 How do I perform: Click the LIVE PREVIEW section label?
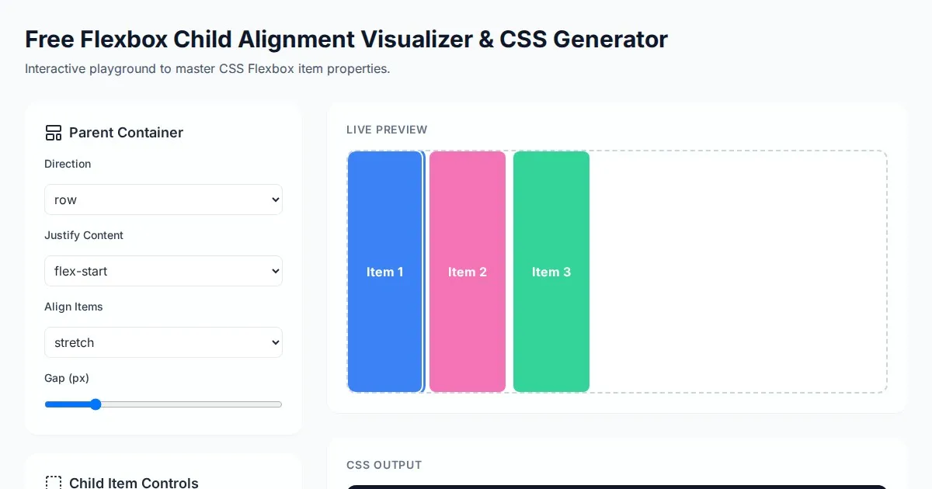387,130
